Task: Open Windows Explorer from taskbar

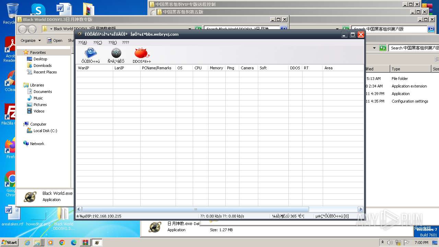Action: click(38, 243)
